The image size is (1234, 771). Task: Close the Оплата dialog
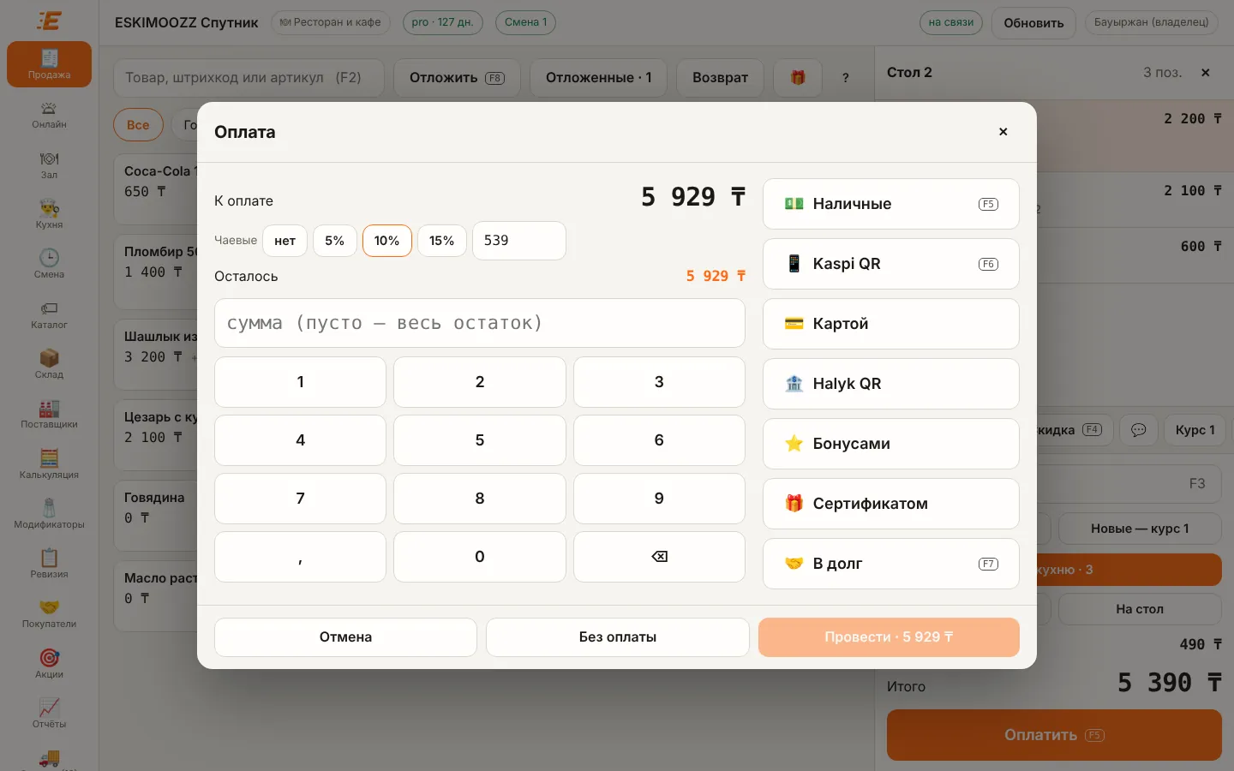pos(1003,132)
